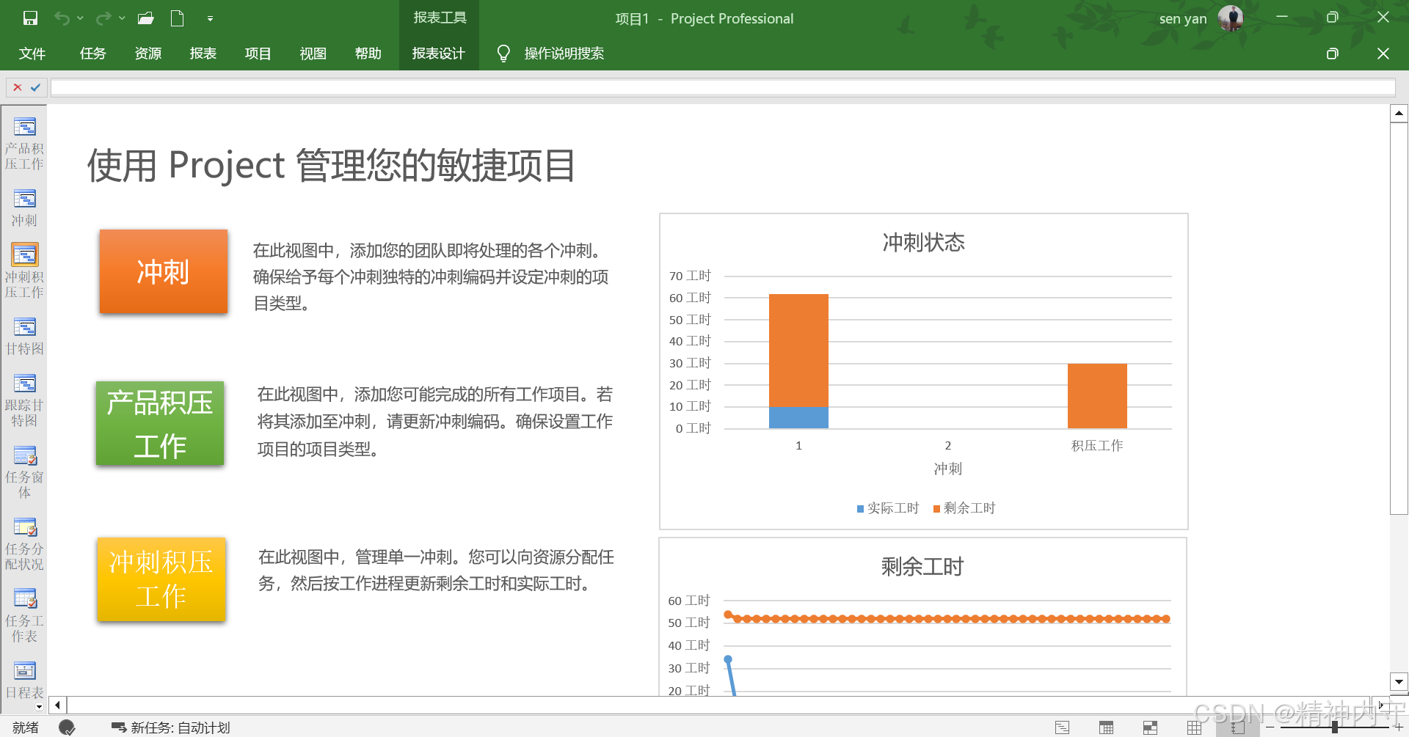This screenshot has width=1409, height=737.
Task: Open 产品积压工作 view in view bar
Action: pyautogui.click(x=24, y=144)
